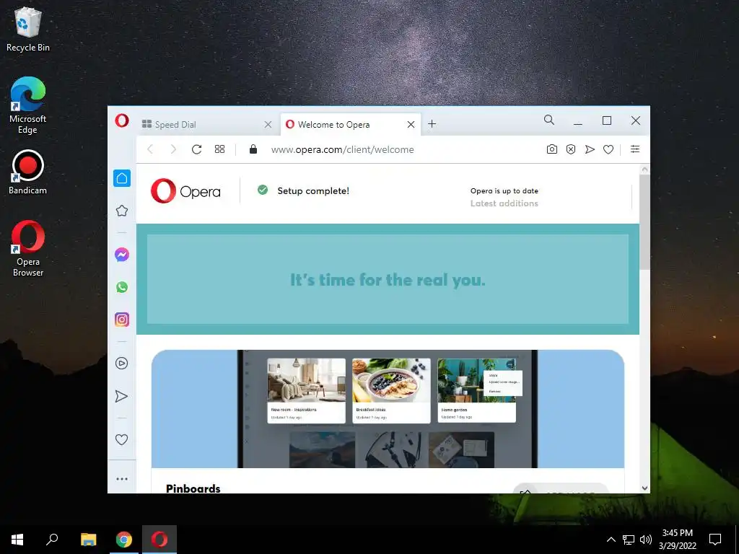This screenshot has height=554, width=739.
Task: Select the Opera Browser desktop shortcut
Action: (x=28, y=248)
